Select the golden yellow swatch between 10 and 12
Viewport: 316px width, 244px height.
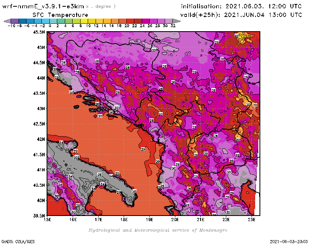click(x=92, y=21)
